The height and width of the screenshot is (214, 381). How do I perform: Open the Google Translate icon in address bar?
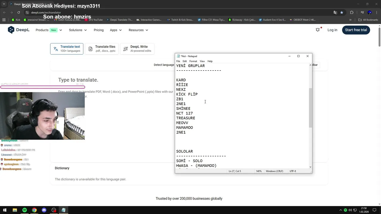[x=335, y=12]
